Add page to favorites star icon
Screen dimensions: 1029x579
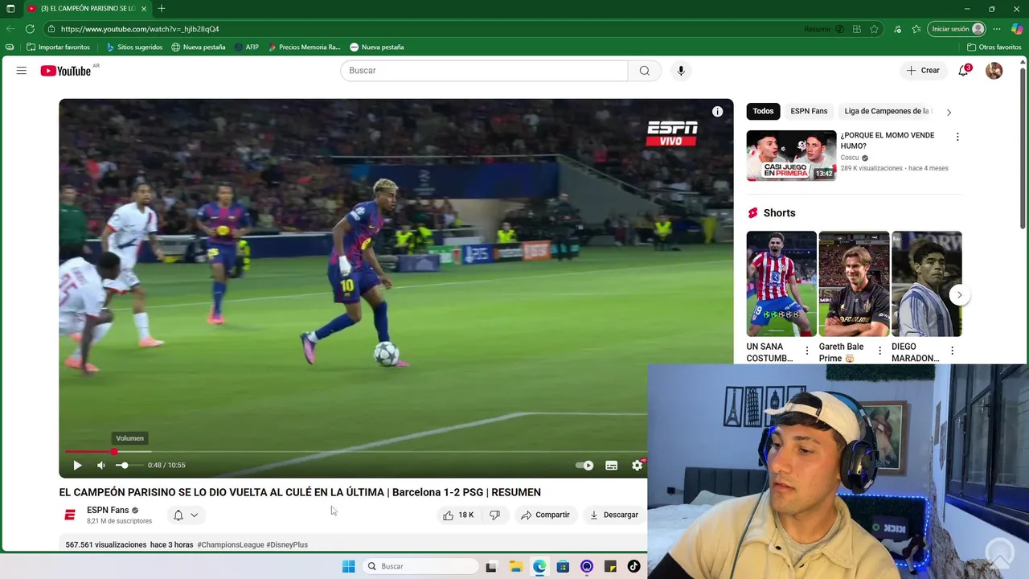pos(874,29)
